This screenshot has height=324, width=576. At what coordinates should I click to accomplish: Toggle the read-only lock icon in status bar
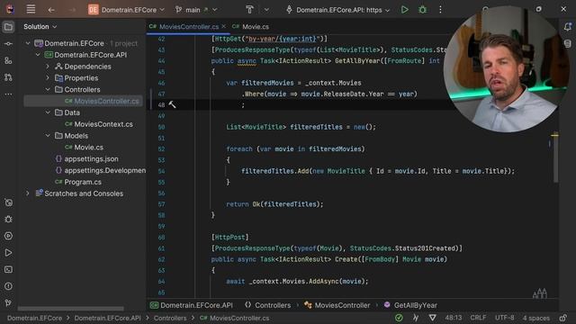[563, 318]
